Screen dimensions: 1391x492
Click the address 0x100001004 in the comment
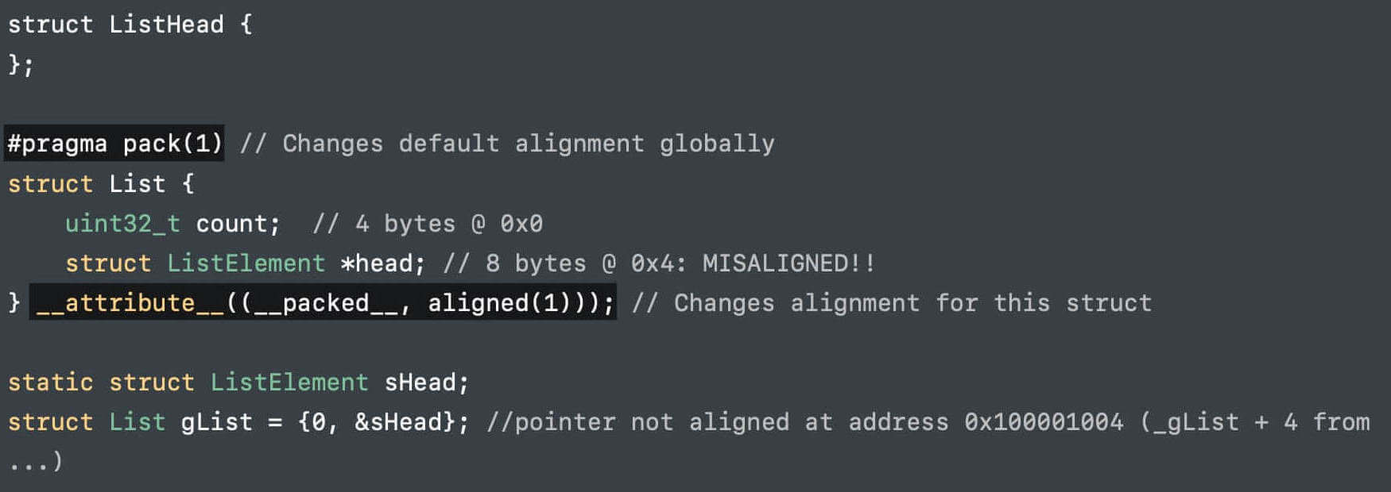point(1043,422)
